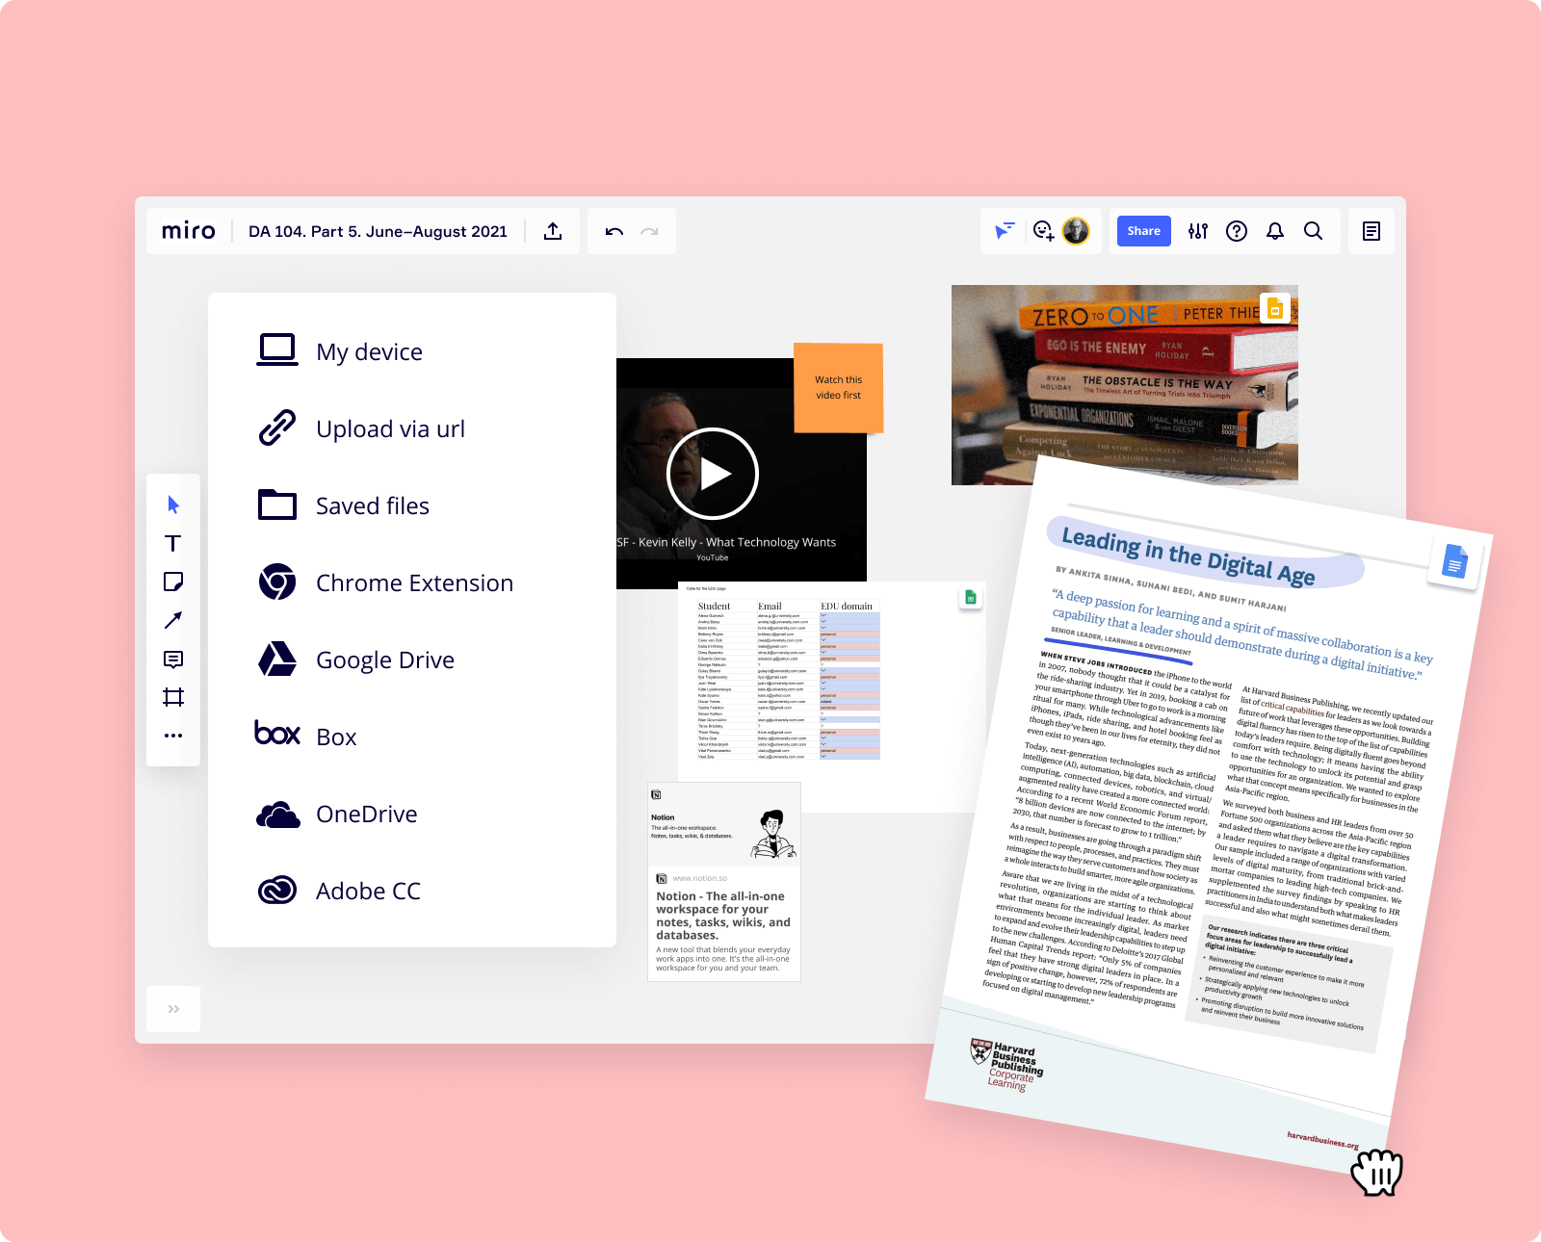The image size is (1541, 1242).
Task: Click the laptop icon beside My device
Action: pyautogui.click(x=277, y=350)
